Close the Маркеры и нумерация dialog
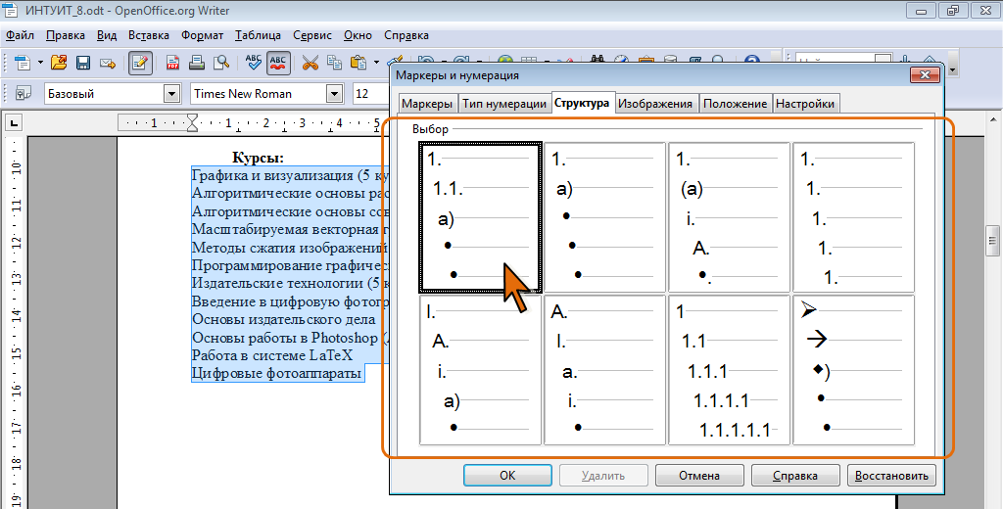This screenshot has width=1003, height=509. point(925,74)
